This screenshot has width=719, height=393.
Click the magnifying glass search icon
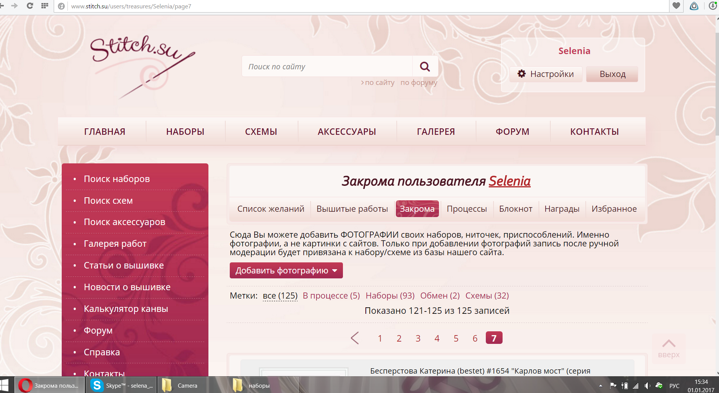(425, 67)
